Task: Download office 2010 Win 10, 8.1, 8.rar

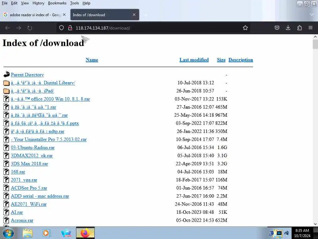Action: tap(51, 99)
